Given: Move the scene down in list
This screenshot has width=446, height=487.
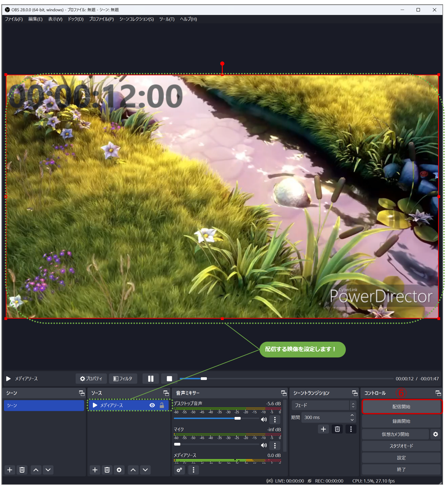Looking at the screenshot, I should point(48,470).
